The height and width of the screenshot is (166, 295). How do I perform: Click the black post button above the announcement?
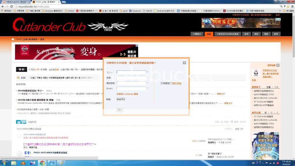click(21, 69)
